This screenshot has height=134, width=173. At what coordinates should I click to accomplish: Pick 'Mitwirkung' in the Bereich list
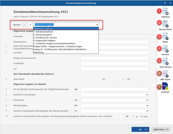coord(39,52)
